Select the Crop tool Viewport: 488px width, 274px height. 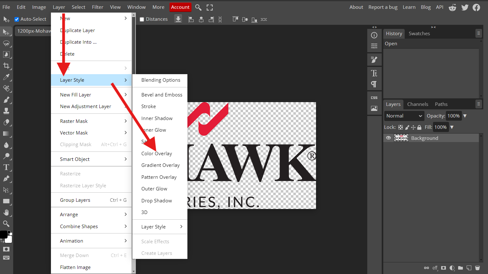pyautogui.click(x=6, y=66)
